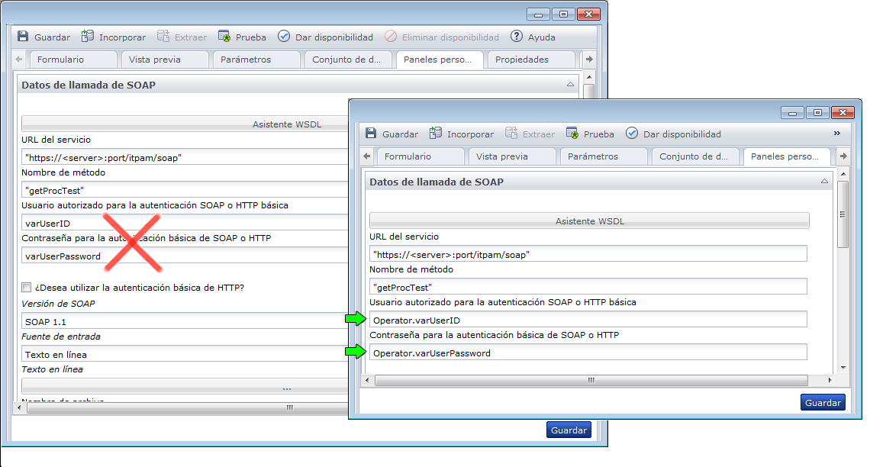Open Parámetros tab in front window
Viewport: 870px width, 467px height.
(x=604, y=156)
